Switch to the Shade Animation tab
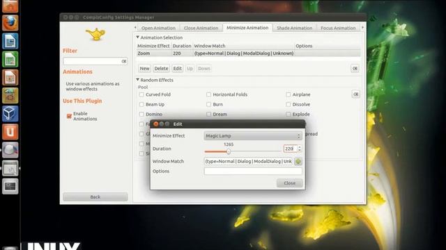Viewport: 446px width, 250px height. (294, 28)
